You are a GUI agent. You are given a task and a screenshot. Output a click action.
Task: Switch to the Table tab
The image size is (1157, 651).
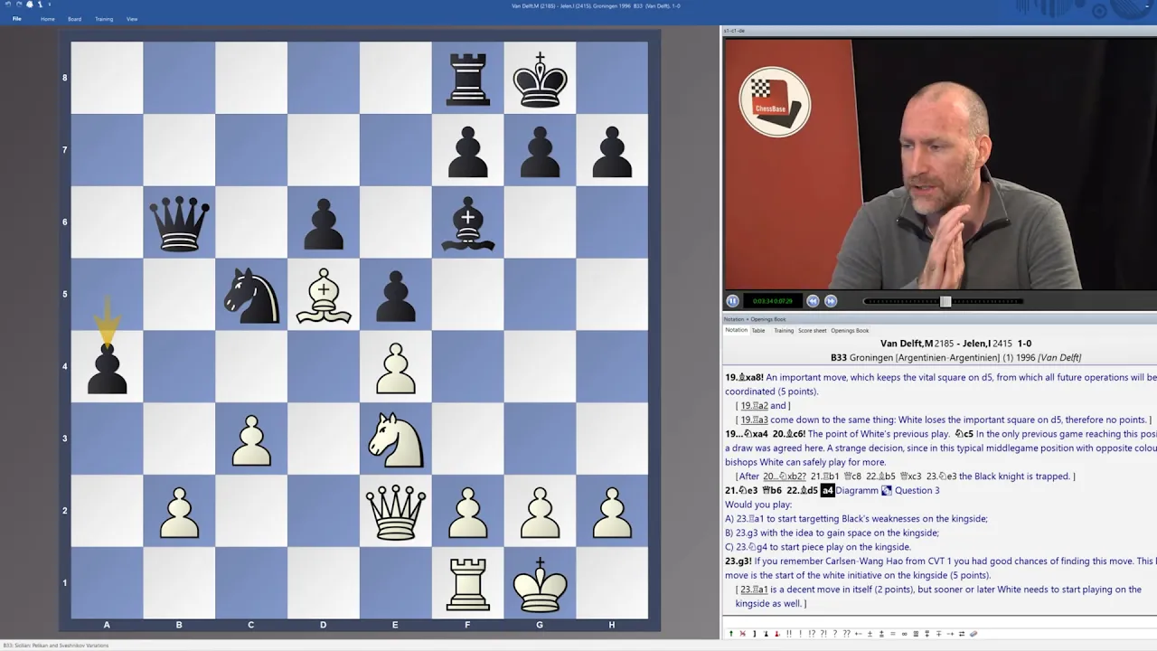pos(758,330)
